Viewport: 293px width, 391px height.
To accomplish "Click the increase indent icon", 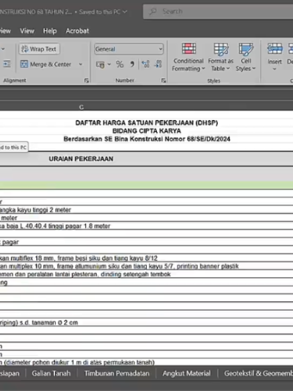I will (x=7, y=64).
